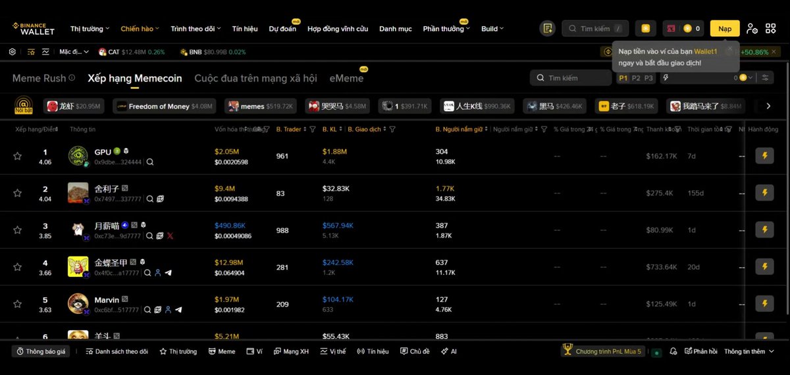Click the search icon beside GPU's address
Viewport: 790px width, 375px height.
coord(150,162)
